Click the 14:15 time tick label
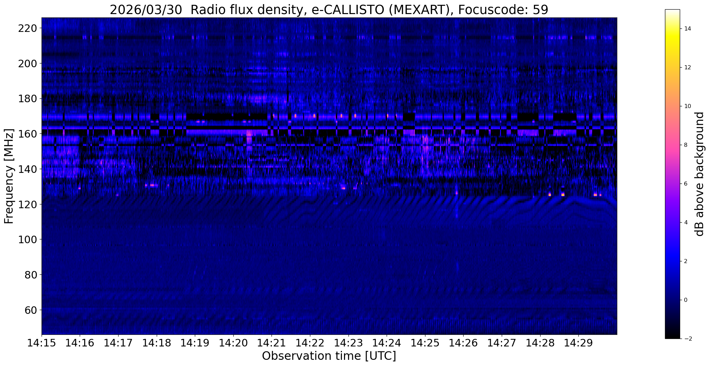This screenshot has height=366, width=710. (x=42, y=343)
